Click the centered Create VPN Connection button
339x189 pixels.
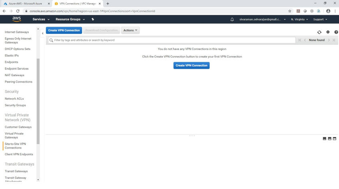(191, 66)
